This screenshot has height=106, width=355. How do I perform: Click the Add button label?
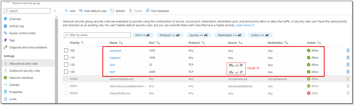[73, 11]
